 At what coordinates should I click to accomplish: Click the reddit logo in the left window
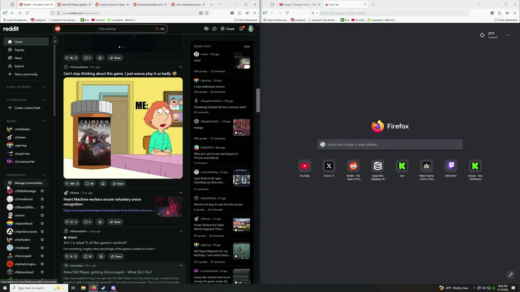click(11, 29)
